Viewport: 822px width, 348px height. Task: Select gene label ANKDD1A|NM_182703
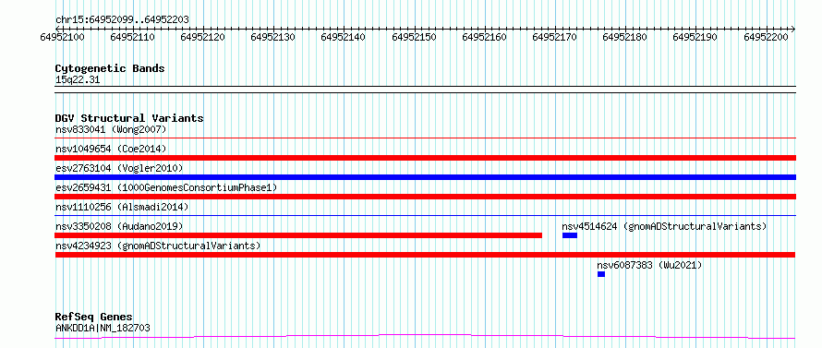pos(103,328)
